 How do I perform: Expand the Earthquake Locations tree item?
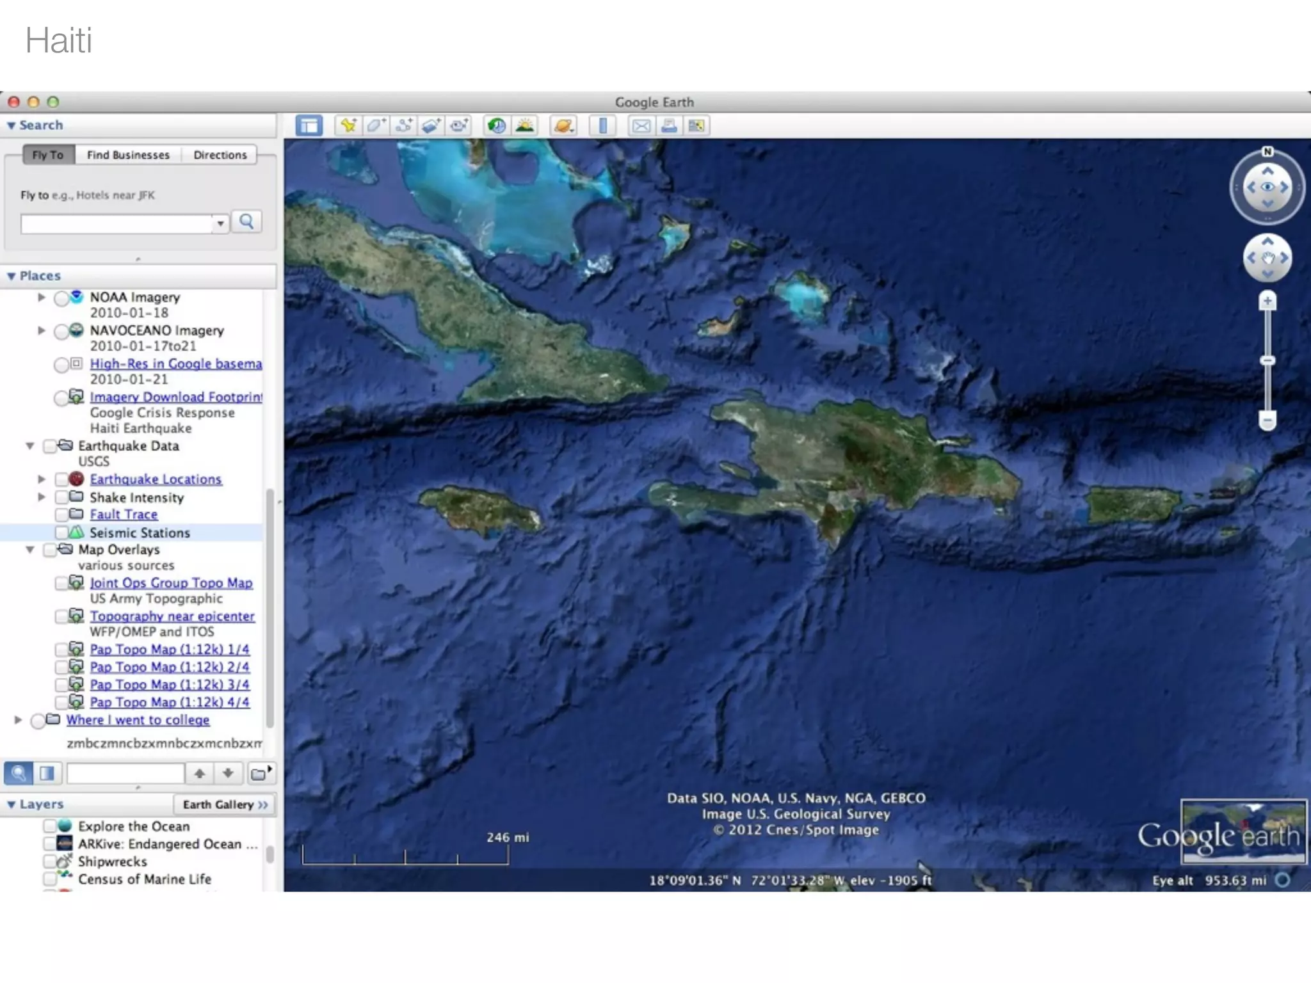click(42, 479)
